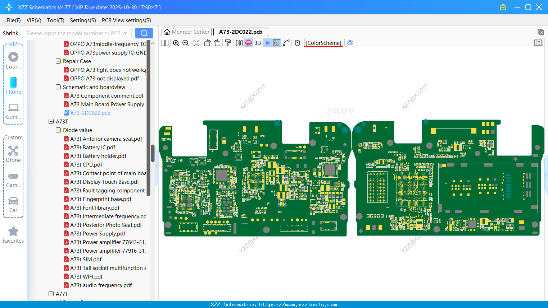Open the PCB View settings menu
The height and width of the screenshot is (308, 548).
coord(126,20)
